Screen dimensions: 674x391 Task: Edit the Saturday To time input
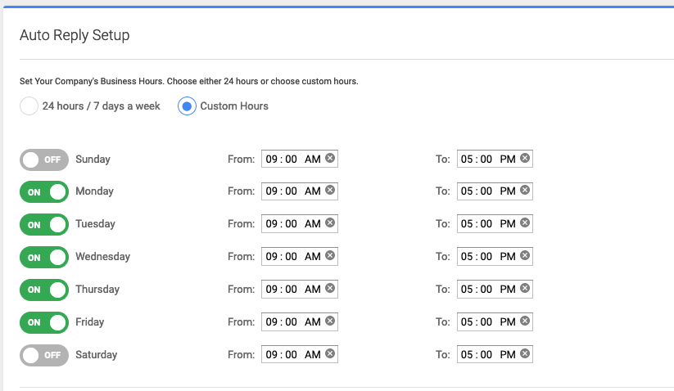click(495, 354)
